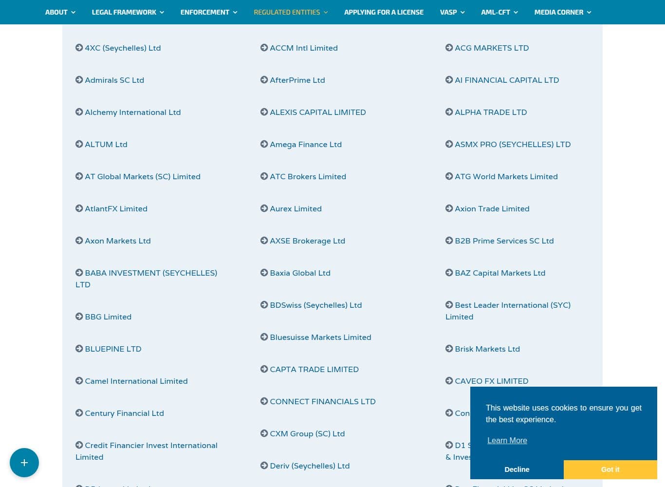The image size is (665, 487).
Task: Open Camel International Limited entry
Action: pyautogui.click(x=136, y=381)
